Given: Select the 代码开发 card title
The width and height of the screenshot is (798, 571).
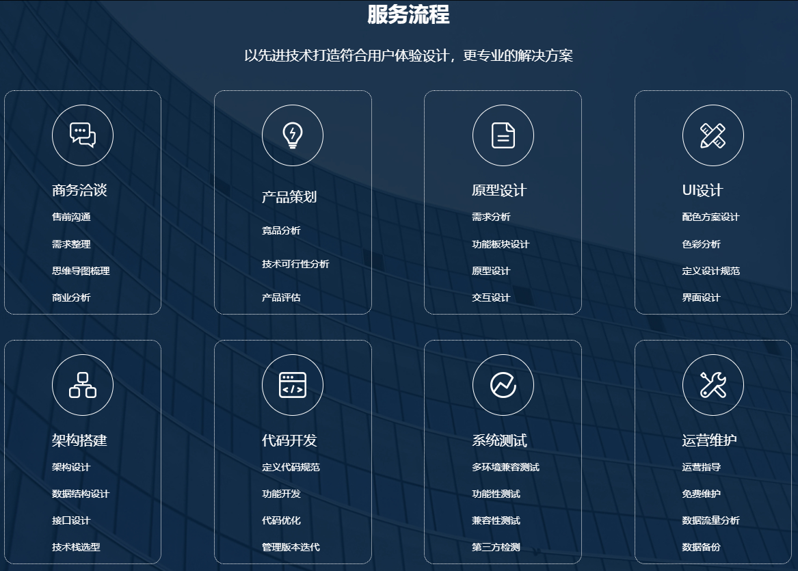Looking at the screenshot, I should [x=289, y=440].
